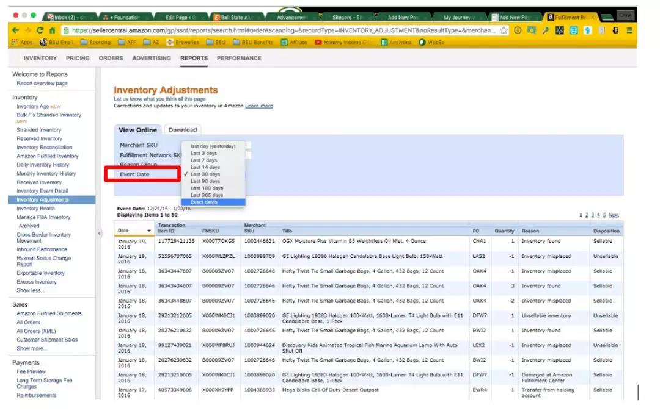Click the address bar URL field
Image resolution: width=660 pixels, height=419 pixels.
click(x=284, y=30)
